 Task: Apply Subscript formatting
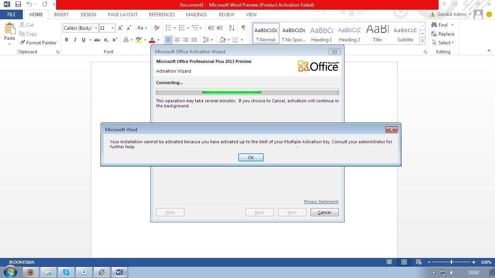click(x=106, y=40)
